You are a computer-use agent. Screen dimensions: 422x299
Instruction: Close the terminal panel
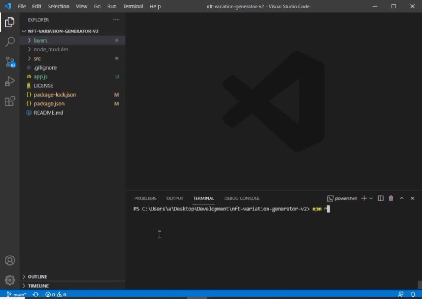point(412,198)
